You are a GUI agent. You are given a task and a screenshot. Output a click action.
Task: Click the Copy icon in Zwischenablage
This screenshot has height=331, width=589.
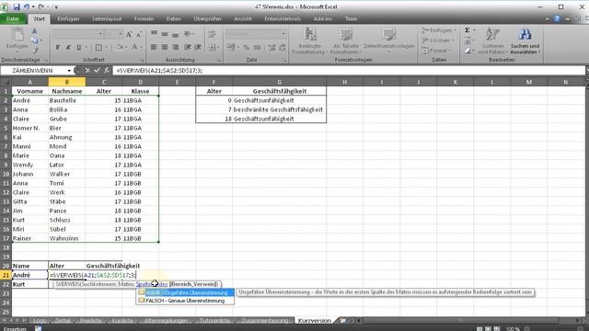pyautogui.click(x=35, y=40)
